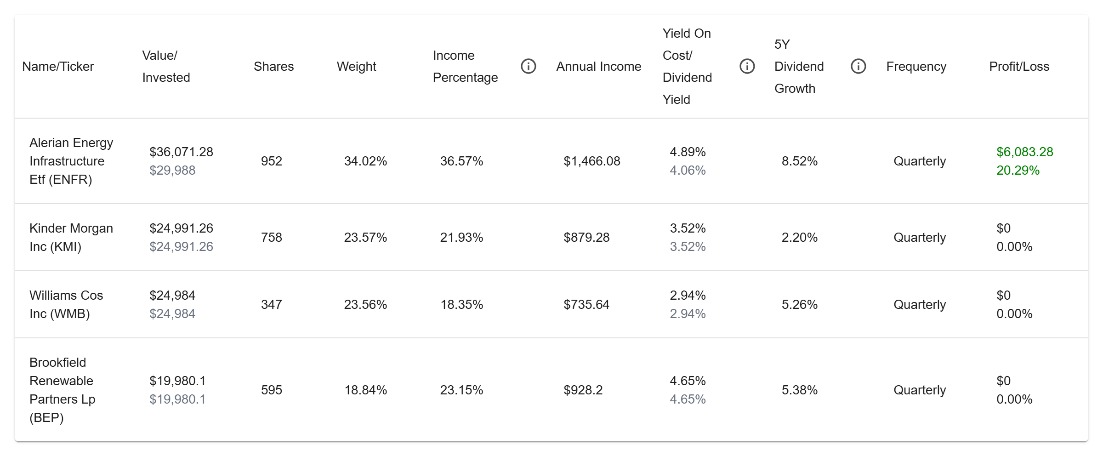Click Yield On Cost/Dividend Yield header text
This screenshot has height=456, width=1103.
687,67
